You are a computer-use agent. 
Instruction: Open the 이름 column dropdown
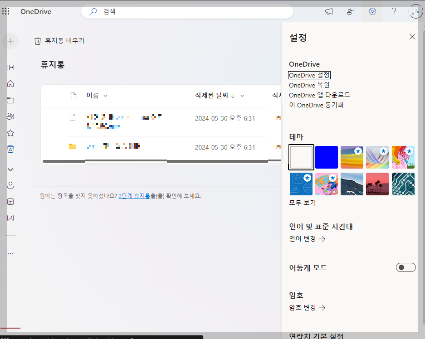pos(105,96)
